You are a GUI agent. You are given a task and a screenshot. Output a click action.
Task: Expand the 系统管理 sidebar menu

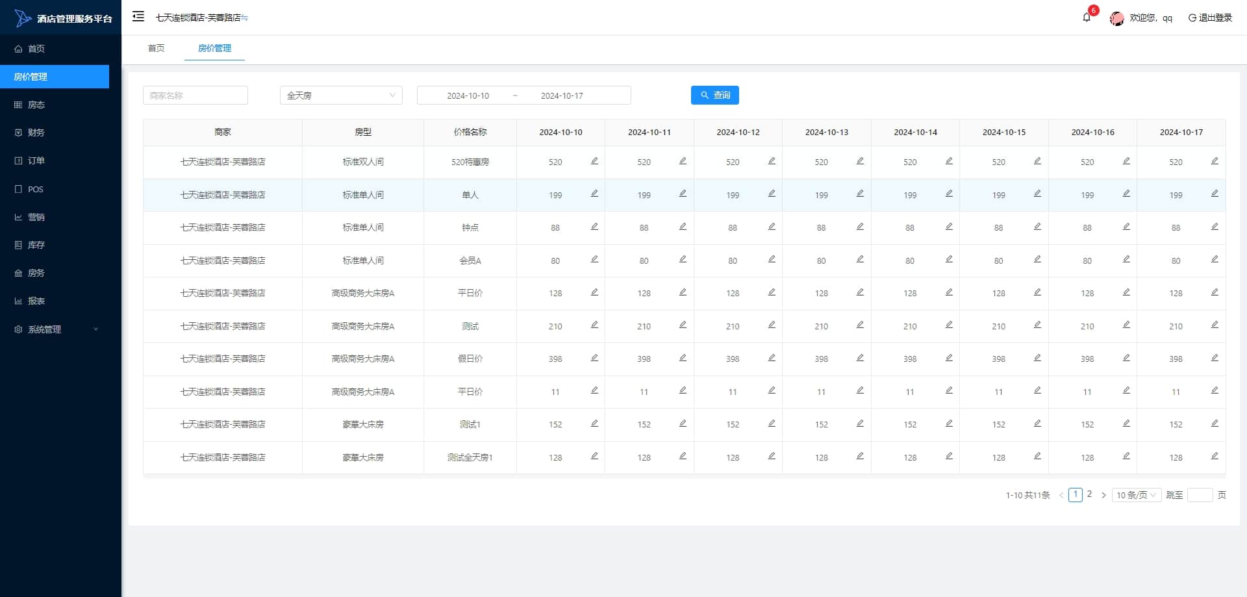click(55, 329)
